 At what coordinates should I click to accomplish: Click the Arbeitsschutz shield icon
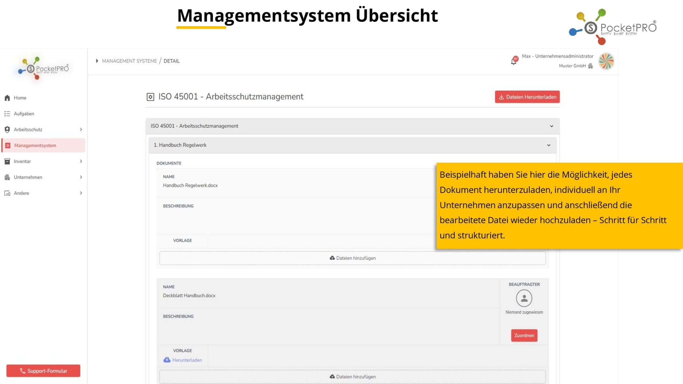coord(7,130)
